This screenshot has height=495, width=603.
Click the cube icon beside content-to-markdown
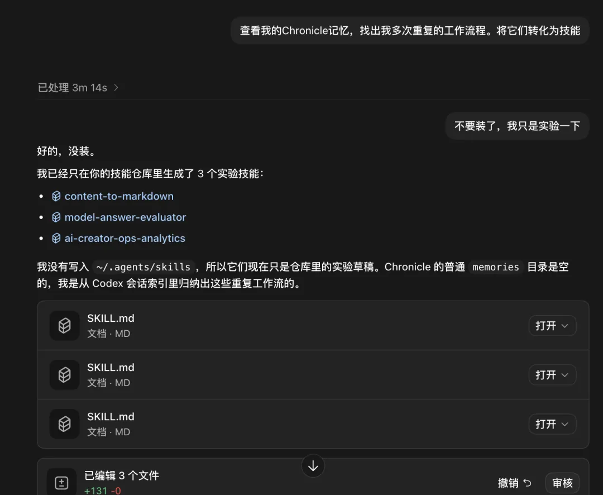[56, 196]
